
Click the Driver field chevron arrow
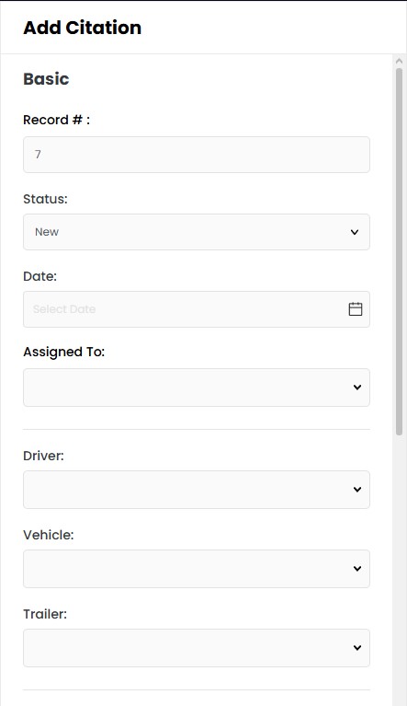[x=357, y=490]
